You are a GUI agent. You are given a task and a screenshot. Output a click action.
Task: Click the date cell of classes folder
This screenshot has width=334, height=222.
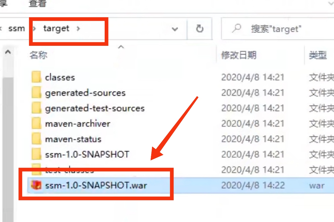tap(253, 77)
